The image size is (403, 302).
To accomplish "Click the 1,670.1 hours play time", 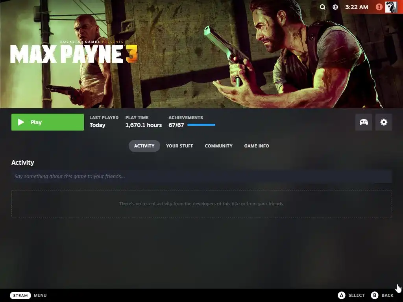I will 143,125.
